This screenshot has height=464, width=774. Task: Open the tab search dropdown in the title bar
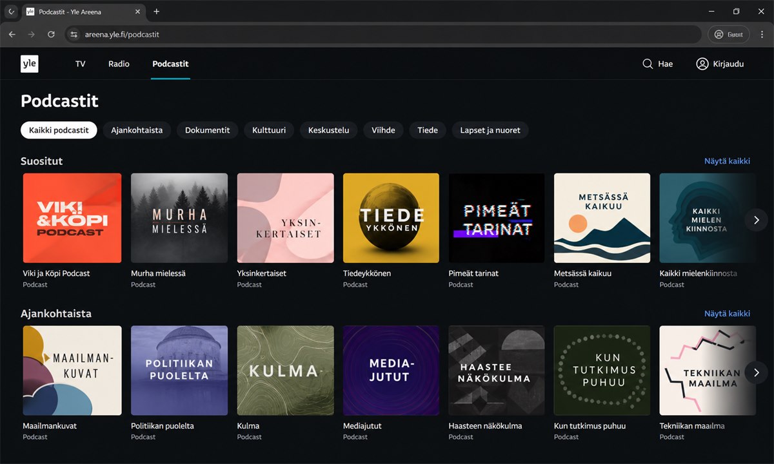pos(11,12)
